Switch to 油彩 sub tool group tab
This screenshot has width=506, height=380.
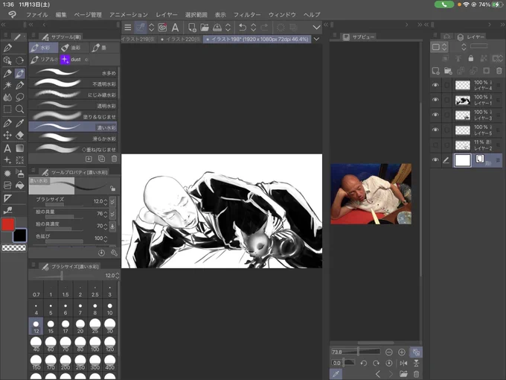(73, 48)
